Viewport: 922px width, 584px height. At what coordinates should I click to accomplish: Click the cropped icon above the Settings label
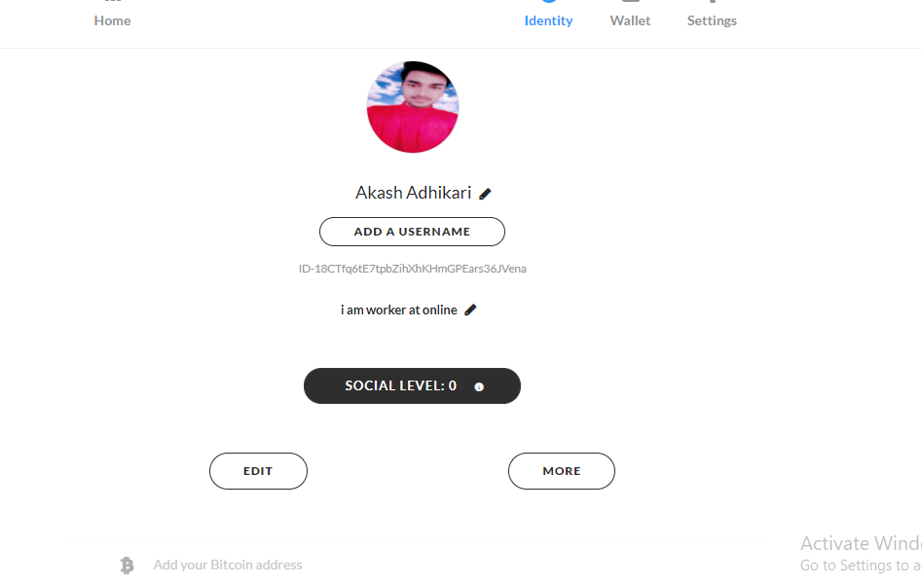tap(712, 3)
